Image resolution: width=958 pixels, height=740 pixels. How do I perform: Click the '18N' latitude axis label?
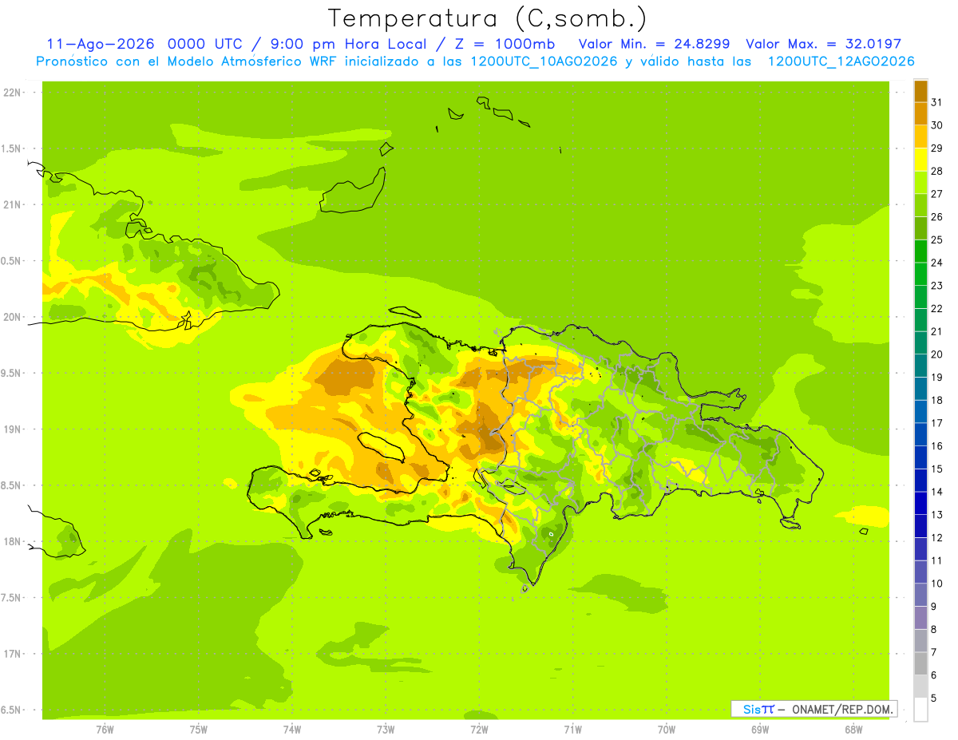click(x=12, y=542)
